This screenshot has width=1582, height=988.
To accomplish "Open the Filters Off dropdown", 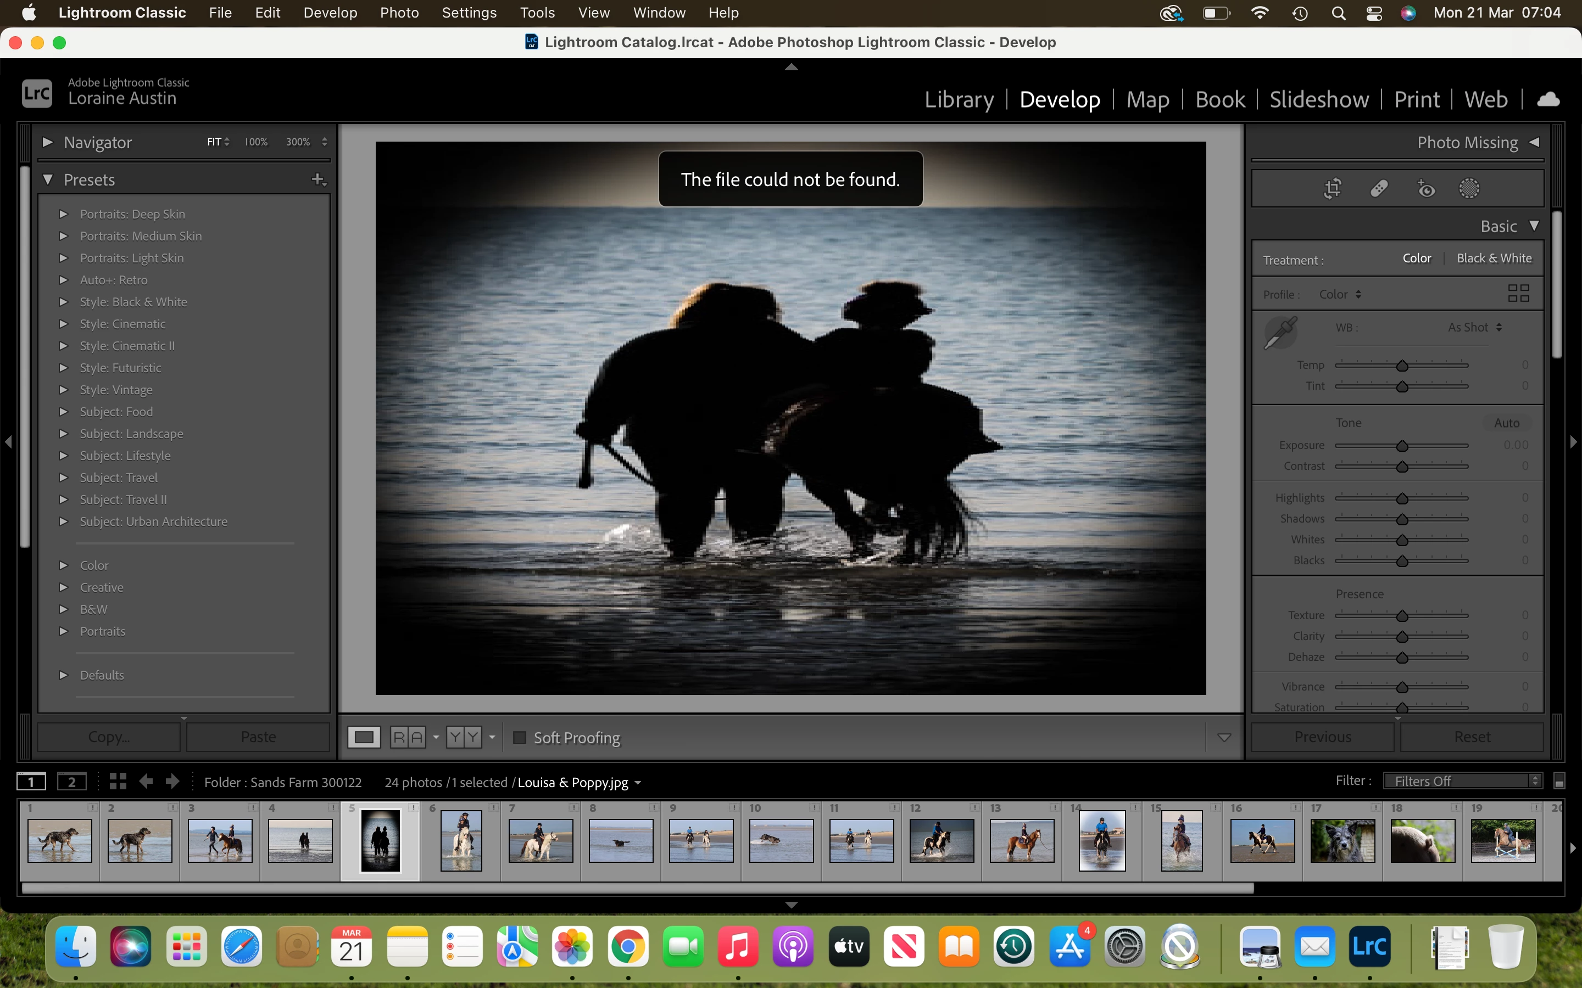I will click(1463, 781).
